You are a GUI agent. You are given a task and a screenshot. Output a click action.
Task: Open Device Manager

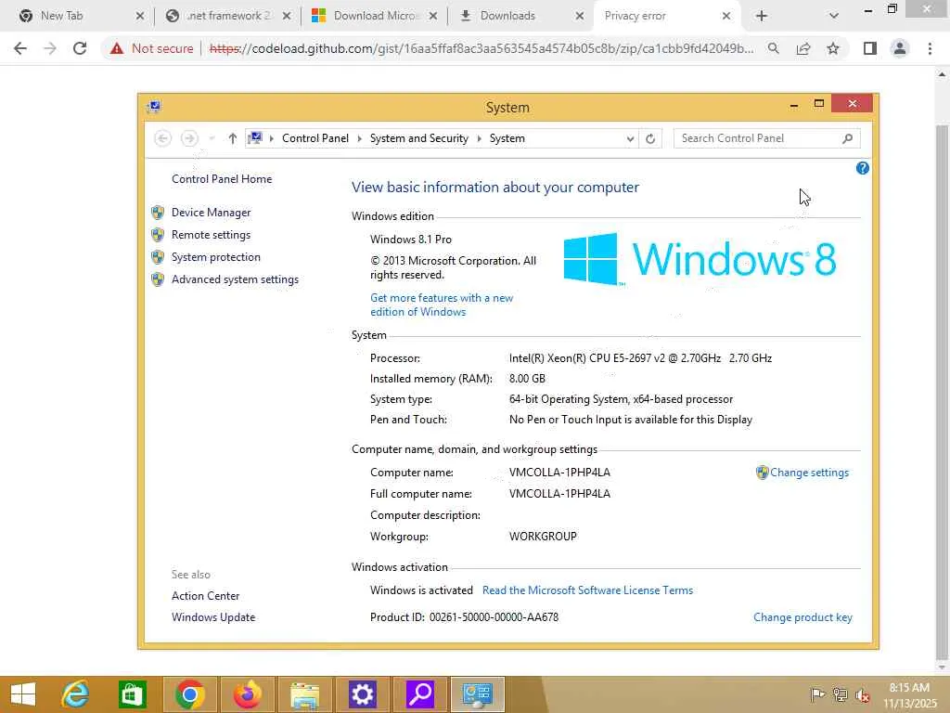(211, 213)
